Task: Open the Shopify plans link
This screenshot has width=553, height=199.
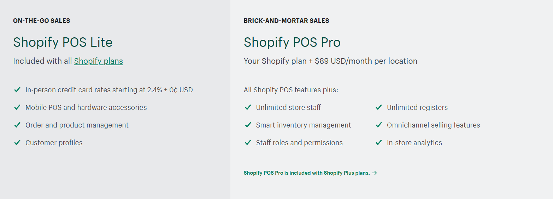Action: [99, 61]
